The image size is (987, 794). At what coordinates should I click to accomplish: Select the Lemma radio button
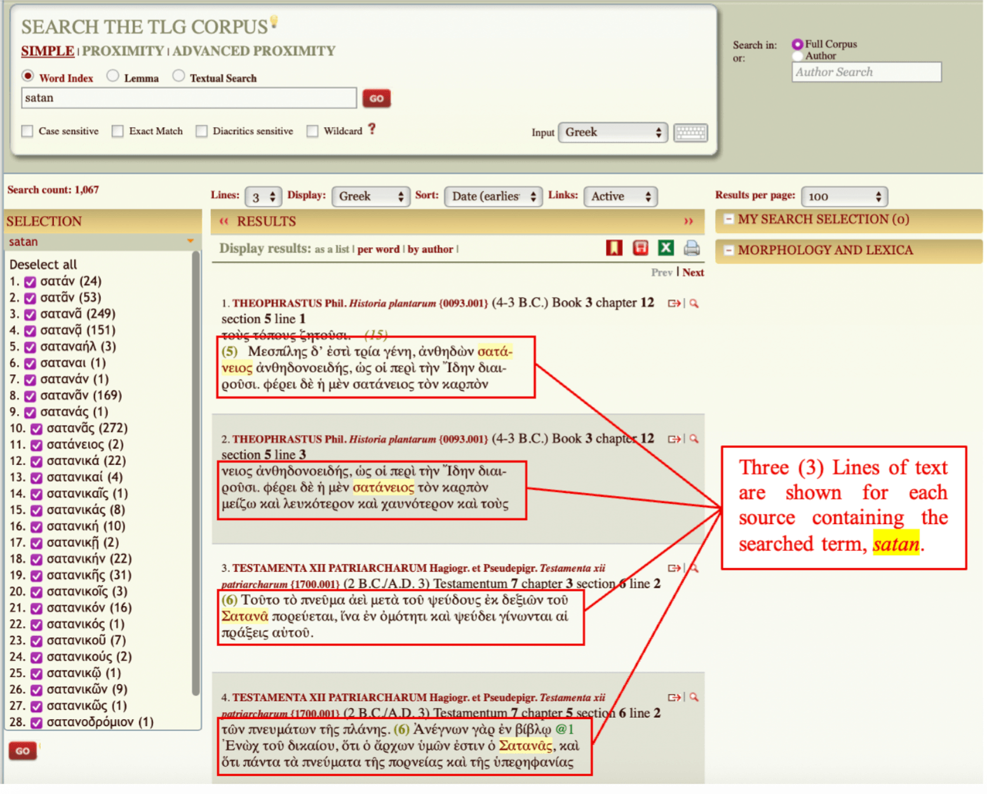click(113, 77)
